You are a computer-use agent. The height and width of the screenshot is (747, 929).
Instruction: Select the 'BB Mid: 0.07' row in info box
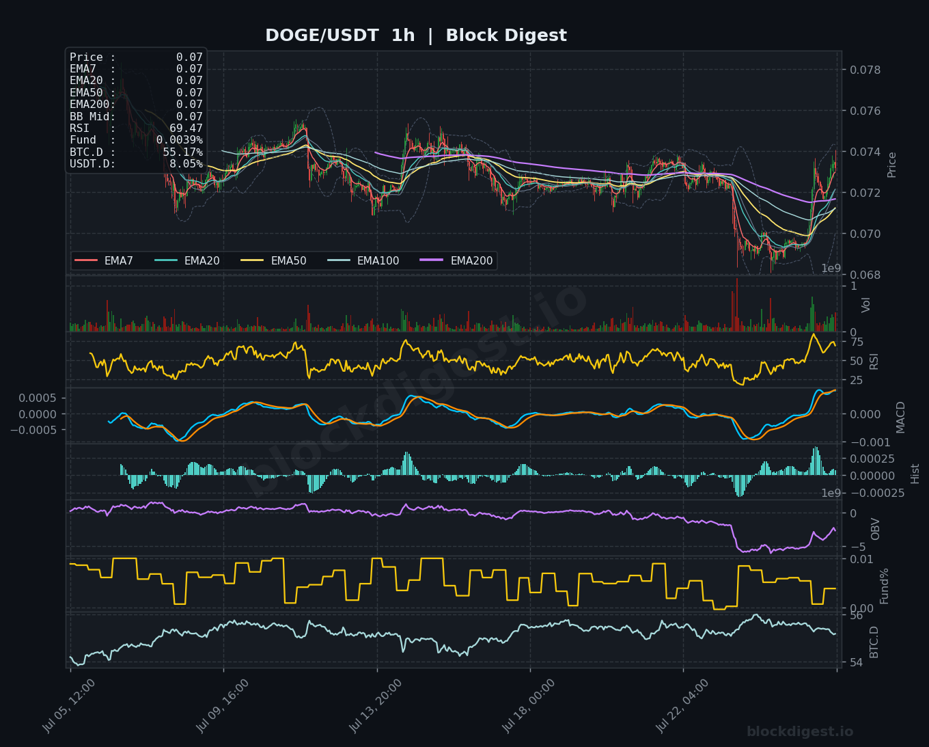136,117
